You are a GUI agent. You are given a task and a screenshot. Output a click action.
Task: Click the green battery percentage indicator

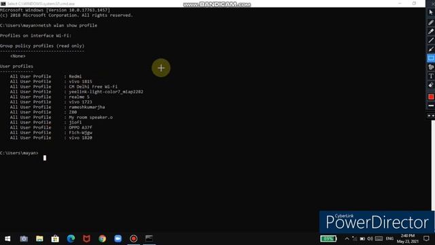tap(328, 239)
